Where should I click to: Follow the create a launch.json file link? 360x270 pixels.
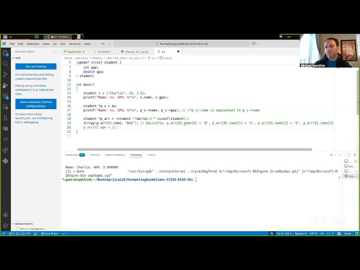pyautogui.click(x=31, y=79)
